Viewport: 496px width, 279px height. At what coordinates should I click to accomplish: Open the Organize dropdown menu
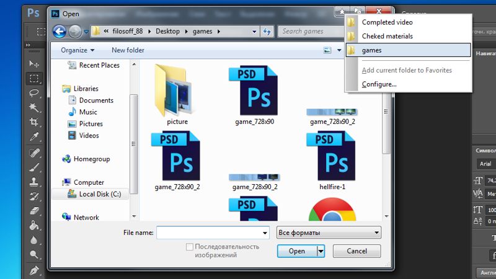pyautogui.click(x=77, y=50)
